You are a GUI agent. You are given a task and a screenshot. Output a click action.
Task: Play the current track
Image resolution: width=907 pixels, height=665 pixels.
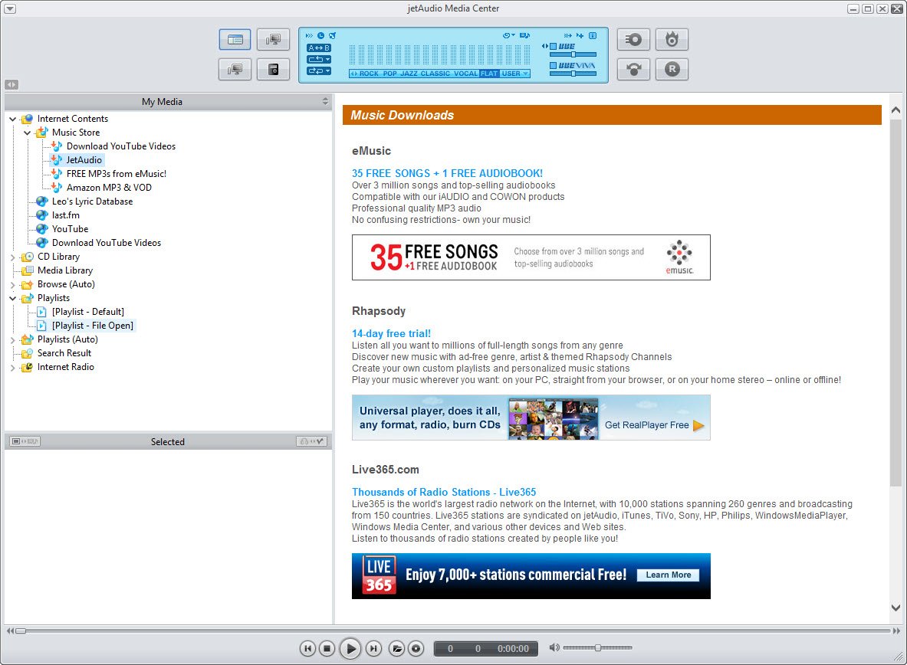coord(350,648)
